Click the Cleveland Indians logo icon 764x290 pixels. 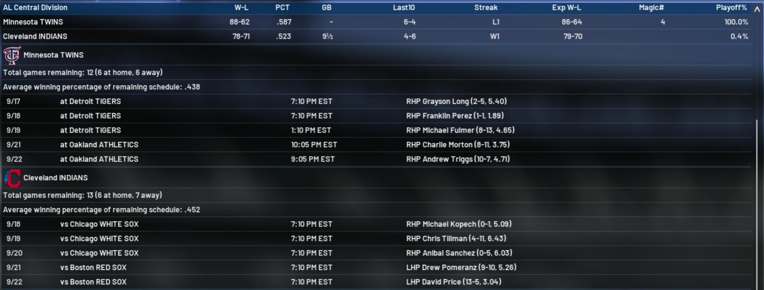point(12,178)
